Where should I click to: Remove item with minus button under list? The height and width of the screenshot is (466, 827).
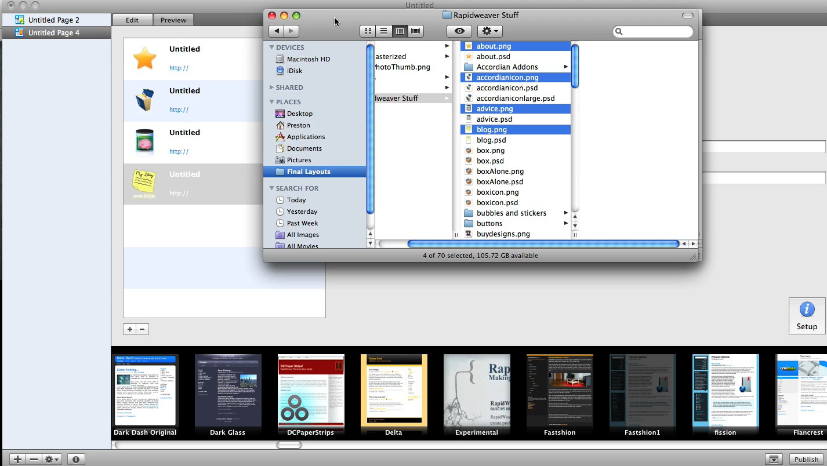coord(142,329)
